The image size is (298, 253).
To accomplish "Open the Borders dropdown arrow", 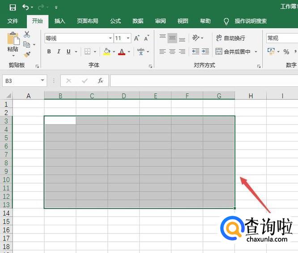I will click(x=95, y=51).
